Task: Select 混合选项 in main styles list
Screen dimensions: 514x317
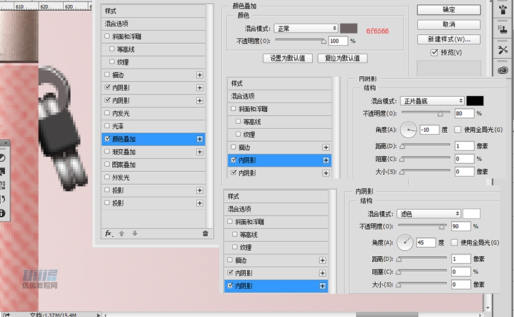Action: coord(153,24)
